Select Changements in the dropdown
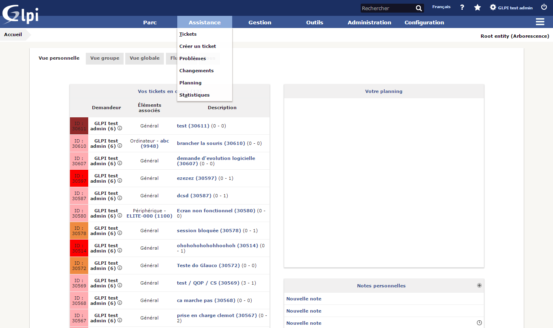 tap(196, 71)
